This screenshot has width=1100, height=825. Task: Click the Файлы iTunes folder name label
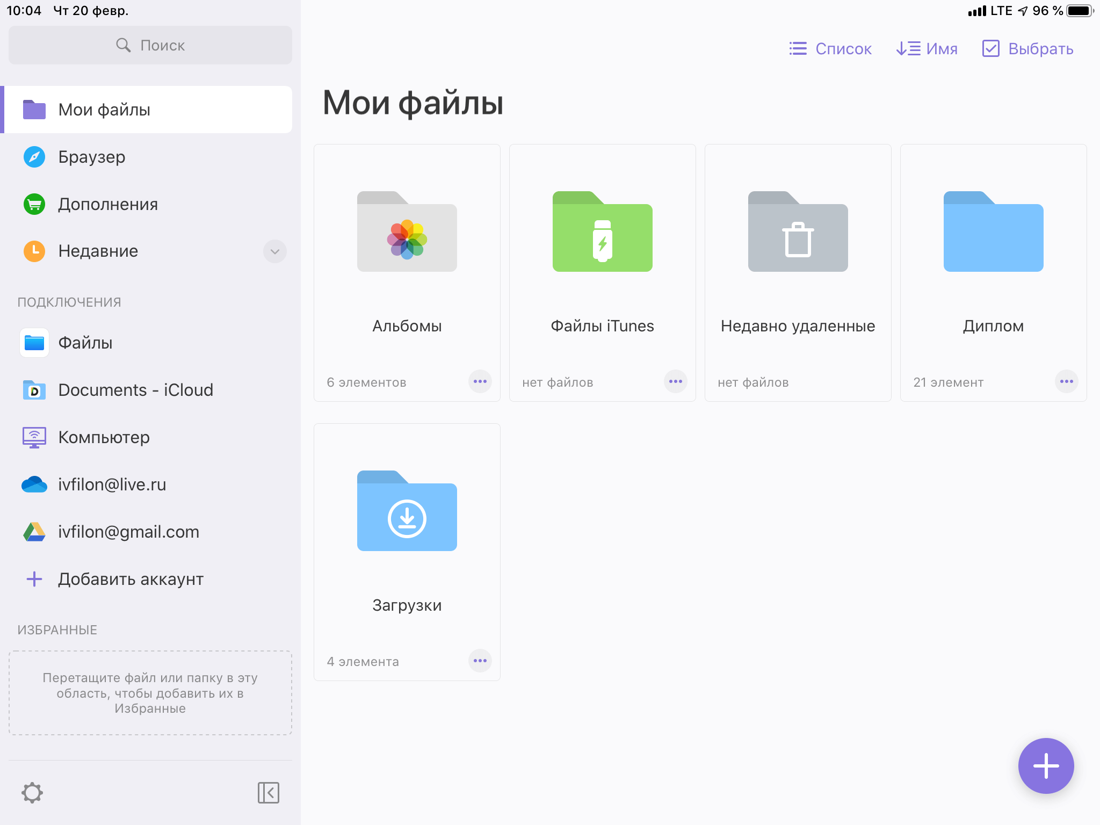coord(603,326)
